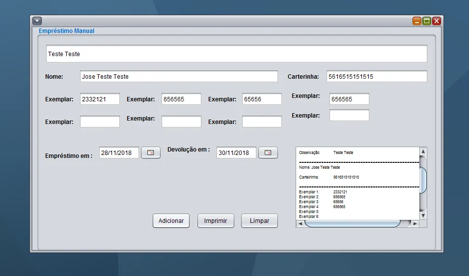This screenshot has width=469, height=276.
Task: Focus the Empréstimo em date field
Action: pyautogui.click(x=119, y=153)
